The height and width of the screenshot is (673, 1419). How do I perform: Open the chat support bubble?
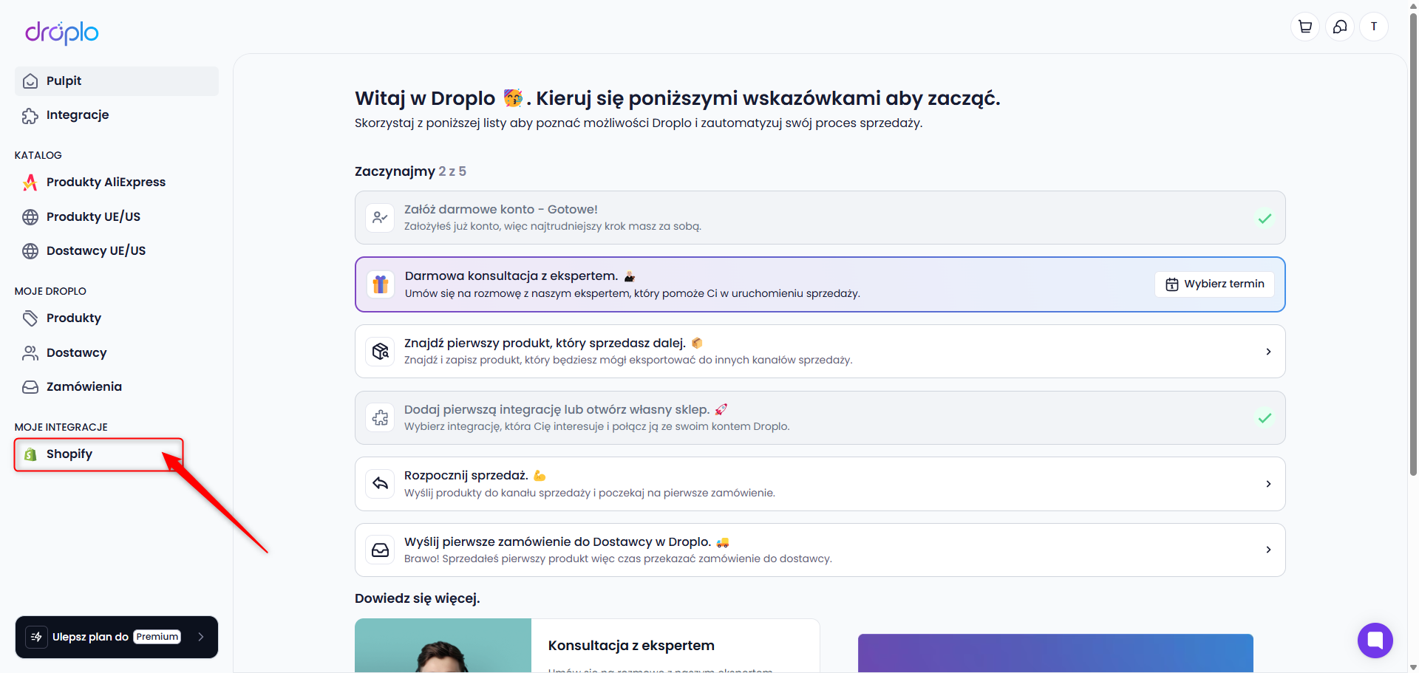(x=1375, y=640)
